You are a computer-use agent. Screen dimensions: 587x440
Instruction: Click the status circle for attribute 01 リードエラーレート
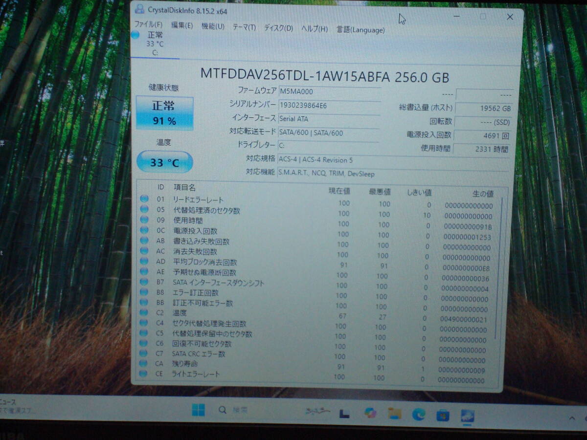pyautogui.click(x=144, y=198)
